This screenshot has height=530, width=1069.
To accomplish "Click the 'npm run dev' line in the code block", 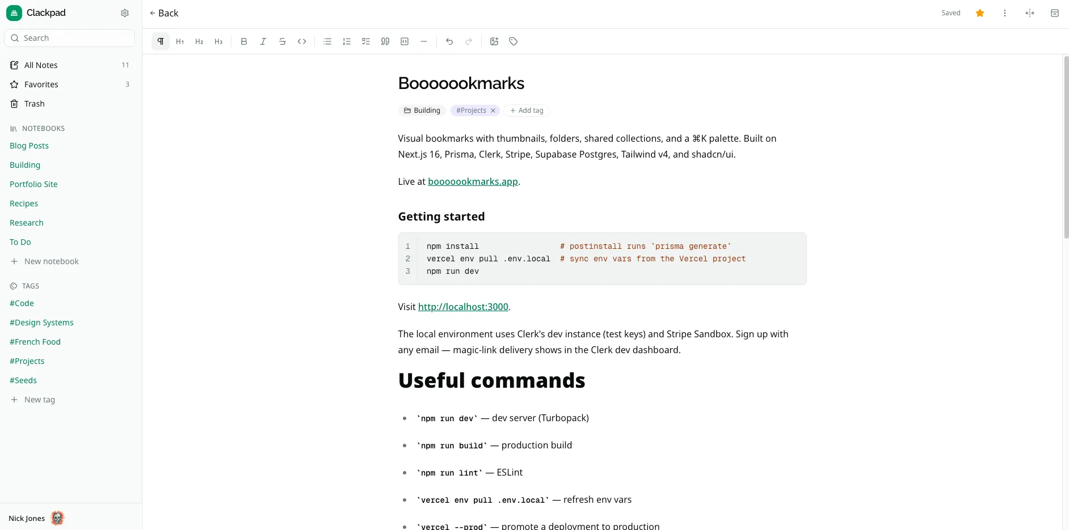I will (x=453, y=272).
